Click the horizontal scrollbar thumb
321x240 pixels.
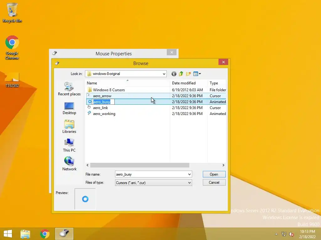click(139, 165)
